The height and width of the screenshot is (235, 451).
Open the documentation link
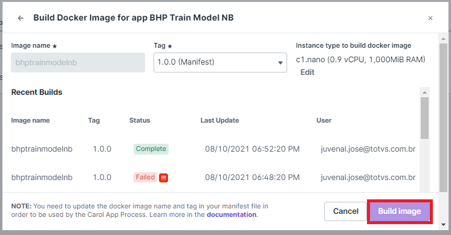coord(232,214)
